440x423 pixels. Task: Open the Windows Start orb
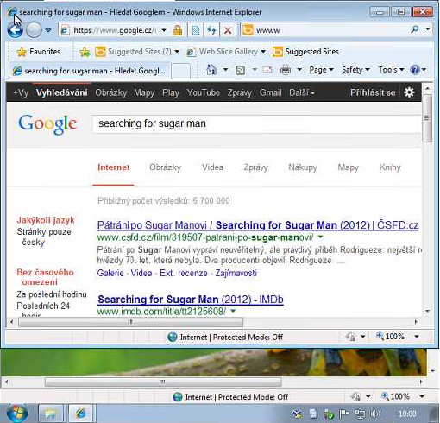(x=17, y=414)
